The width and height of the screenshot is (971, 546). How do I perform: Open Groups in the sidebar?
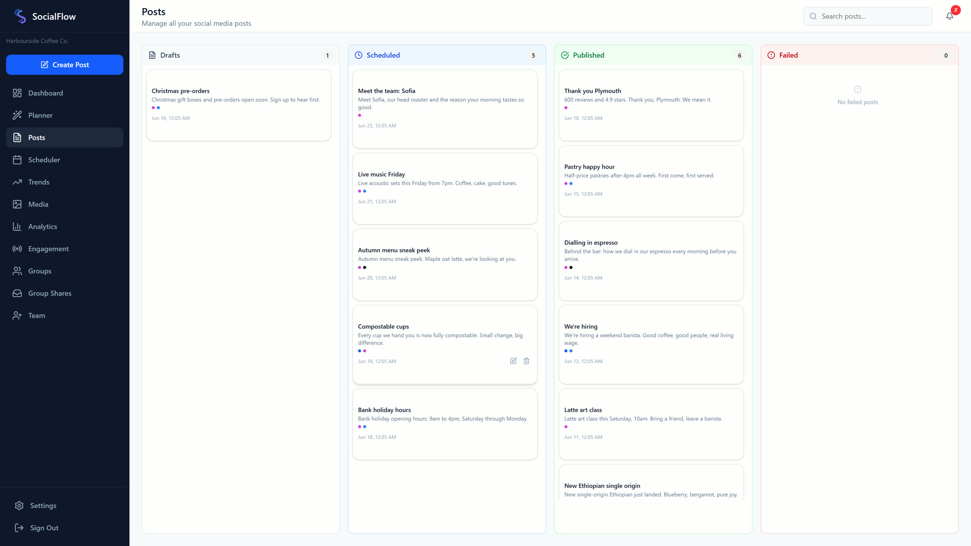tap(65, 271)
